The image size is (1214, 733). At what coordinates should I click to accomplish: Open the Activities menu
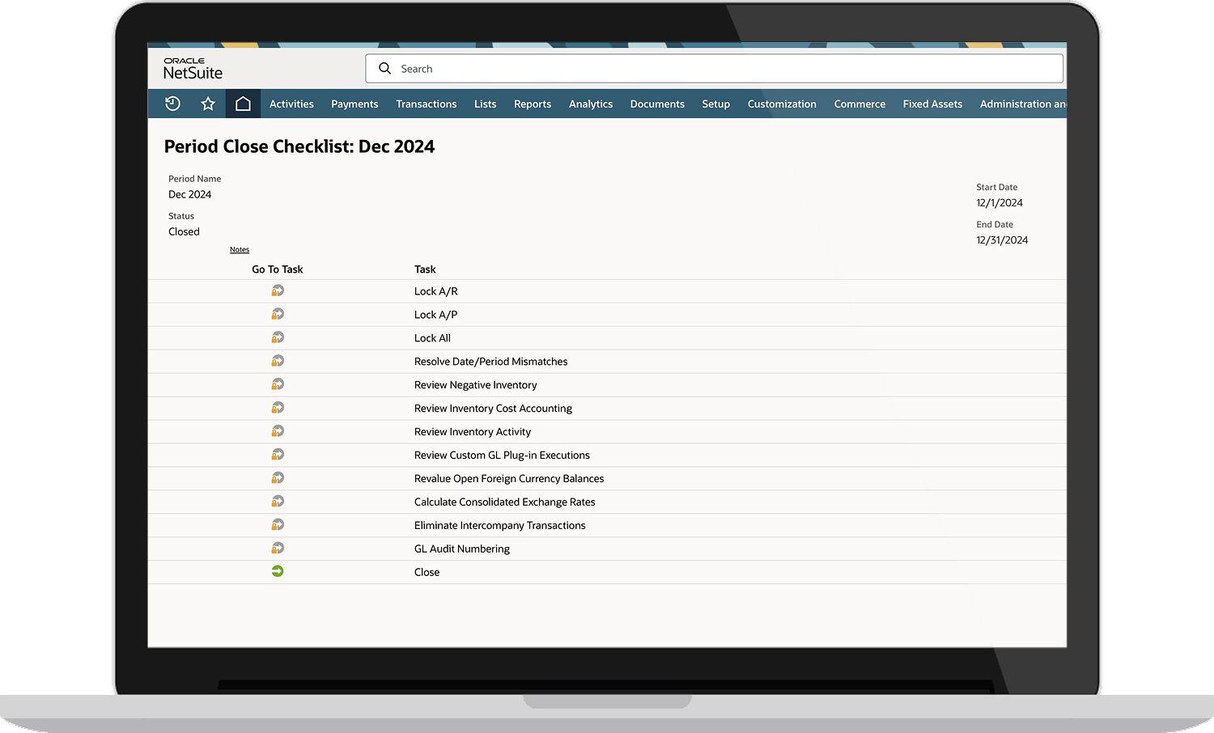click(x=291, y=104)
